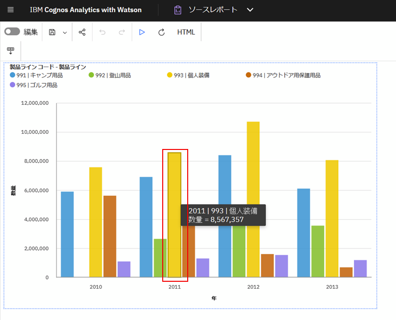Open the ソースレポート title dropdown chevron
Viewport: 396px width, 320px height.
coord(250,10)
